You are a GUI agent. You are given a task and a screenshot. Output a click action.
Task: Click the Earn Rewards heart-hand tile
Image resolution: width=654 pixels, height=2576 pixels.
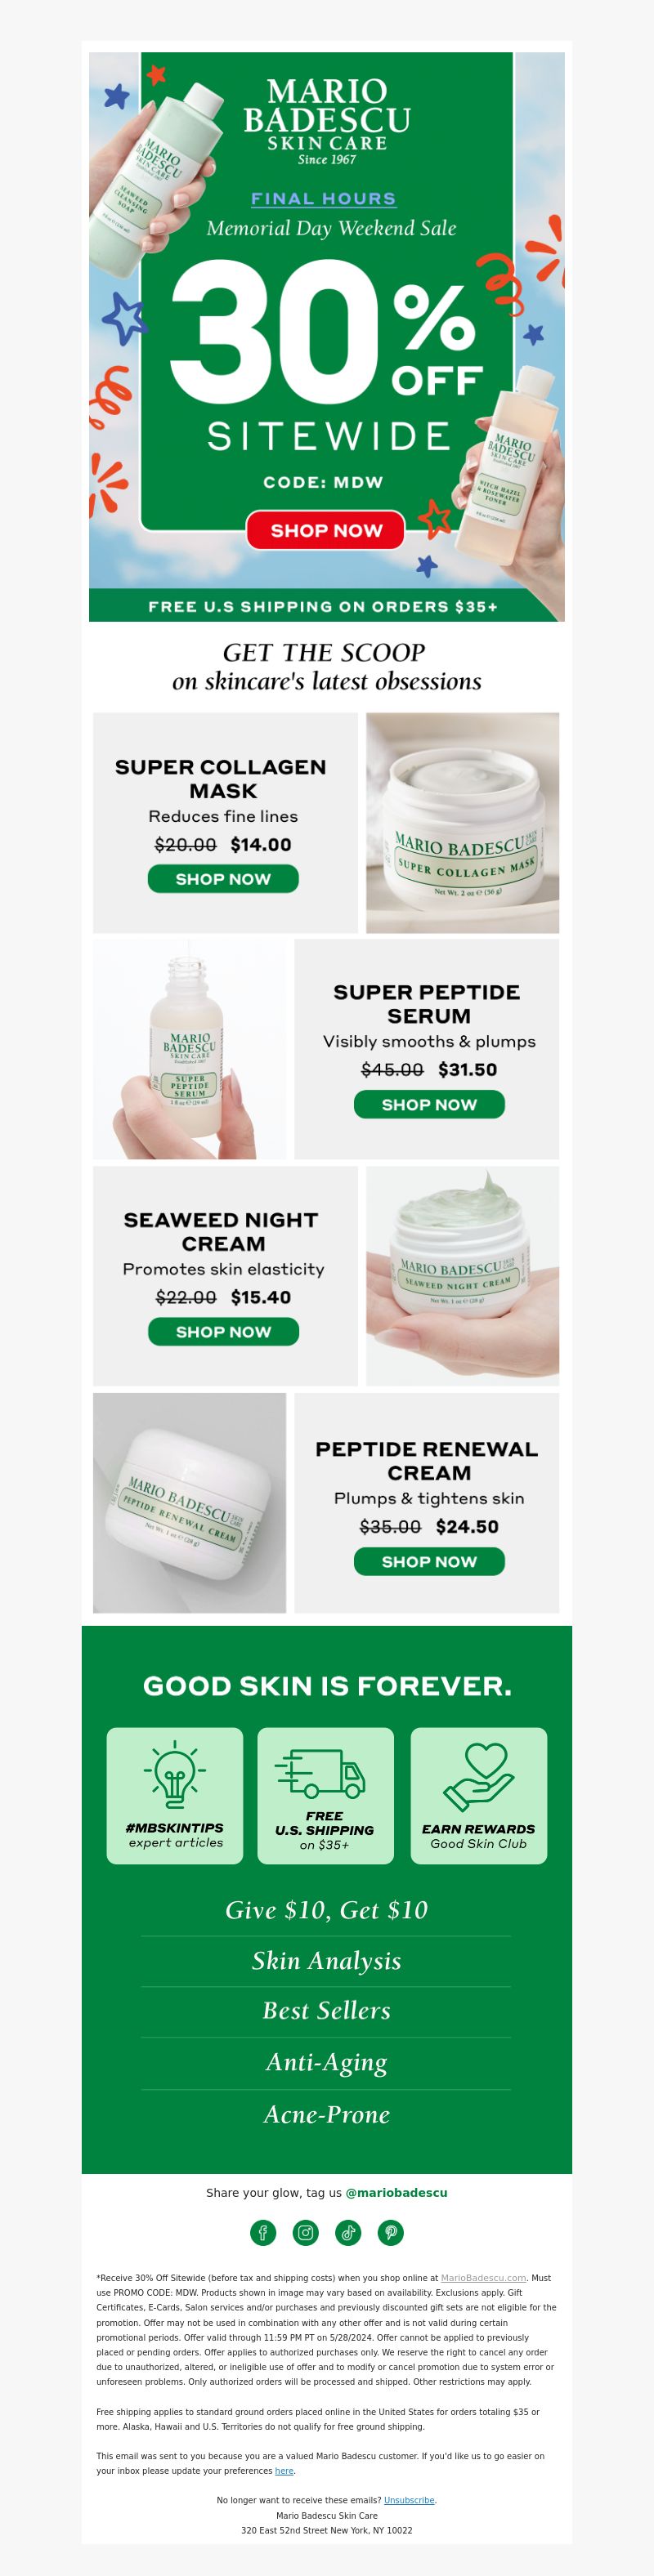click(478, 1795)
